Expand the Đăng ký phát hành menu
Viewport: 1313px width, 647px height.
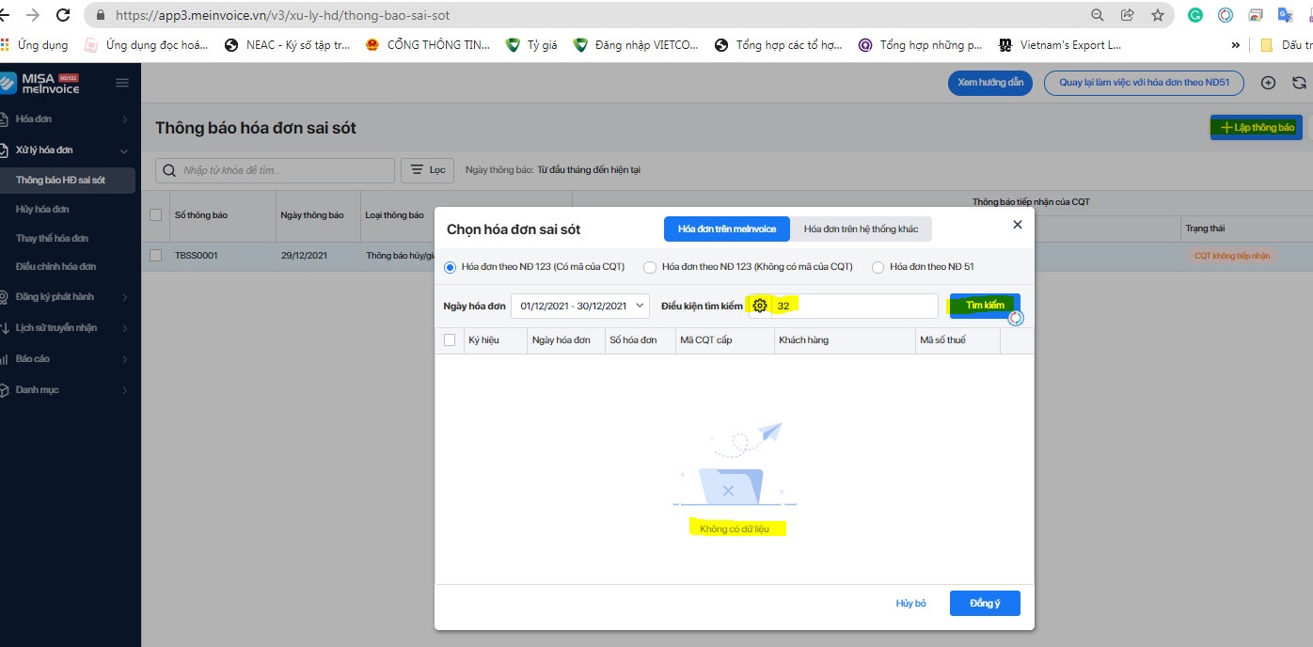[125, 297]
